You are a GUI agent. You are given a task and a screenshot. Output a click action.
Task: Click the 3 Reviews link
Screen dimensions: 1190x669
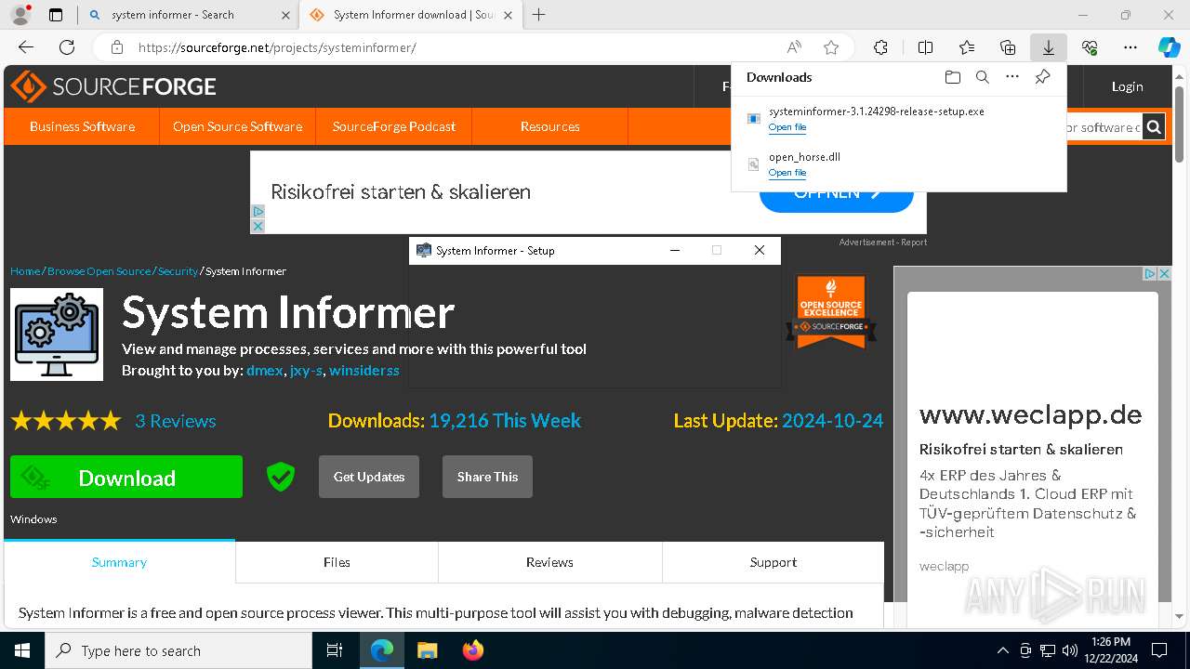point(175,421)
